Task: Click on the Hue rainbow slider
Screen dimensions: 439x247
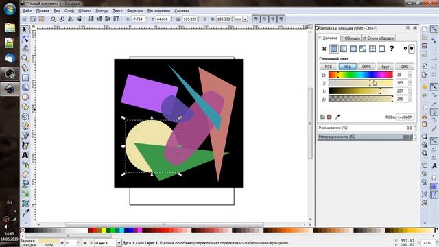Action: click(361, 75)
